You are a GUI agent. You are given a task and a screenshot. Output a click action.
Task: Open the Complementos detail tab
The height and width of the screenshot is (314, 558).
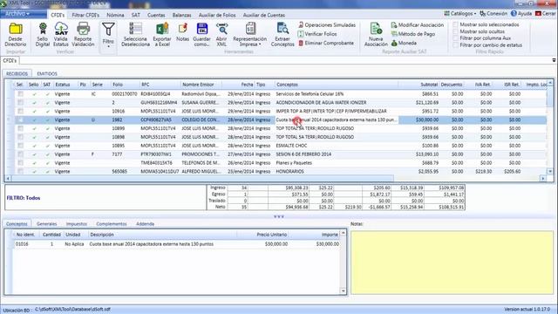point(112,224)
